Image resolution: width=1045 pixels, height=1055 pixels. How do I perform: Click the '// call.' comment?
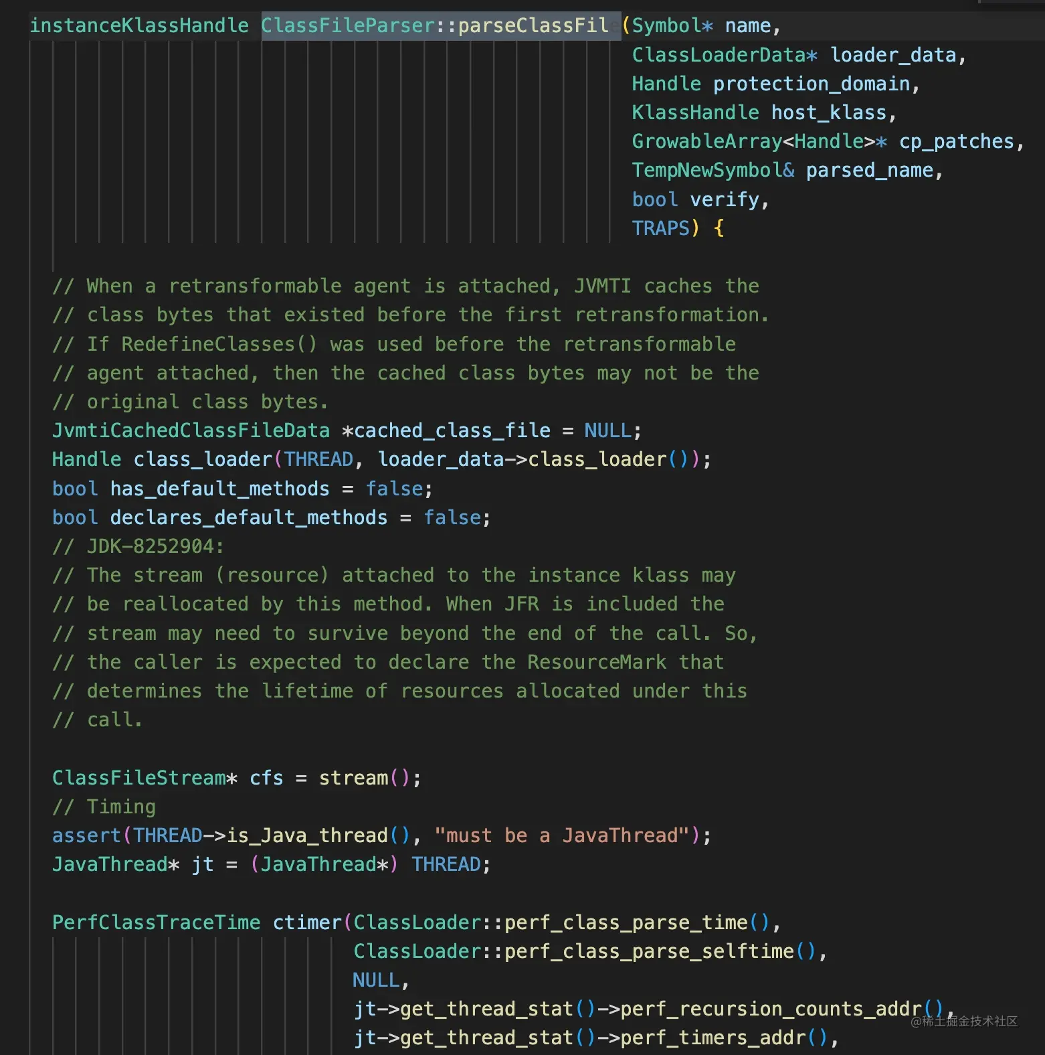click(x=98, y=720)
